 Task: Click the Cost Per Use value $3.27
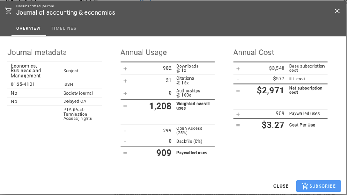point(273,125)
